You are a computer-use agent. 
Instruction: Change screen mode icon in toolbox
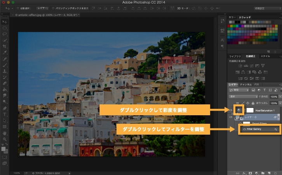5,163
